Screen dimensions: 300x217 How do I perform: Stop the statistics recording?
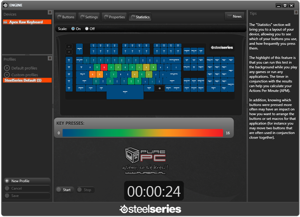pyautogui.click(x=85, y=190)
